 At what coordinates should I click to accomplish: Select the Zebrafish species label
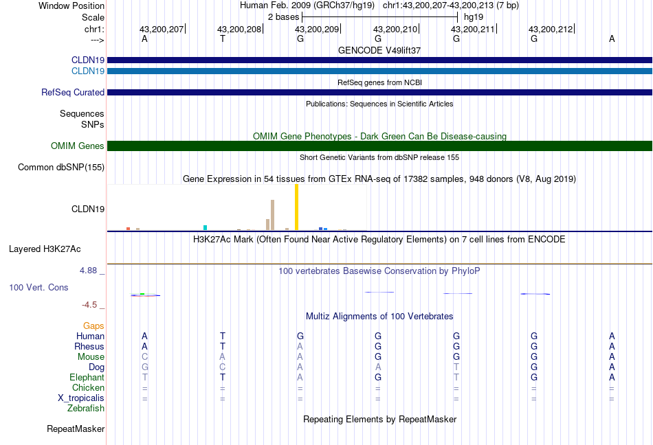pyautogui.click(x=86, y=409)
